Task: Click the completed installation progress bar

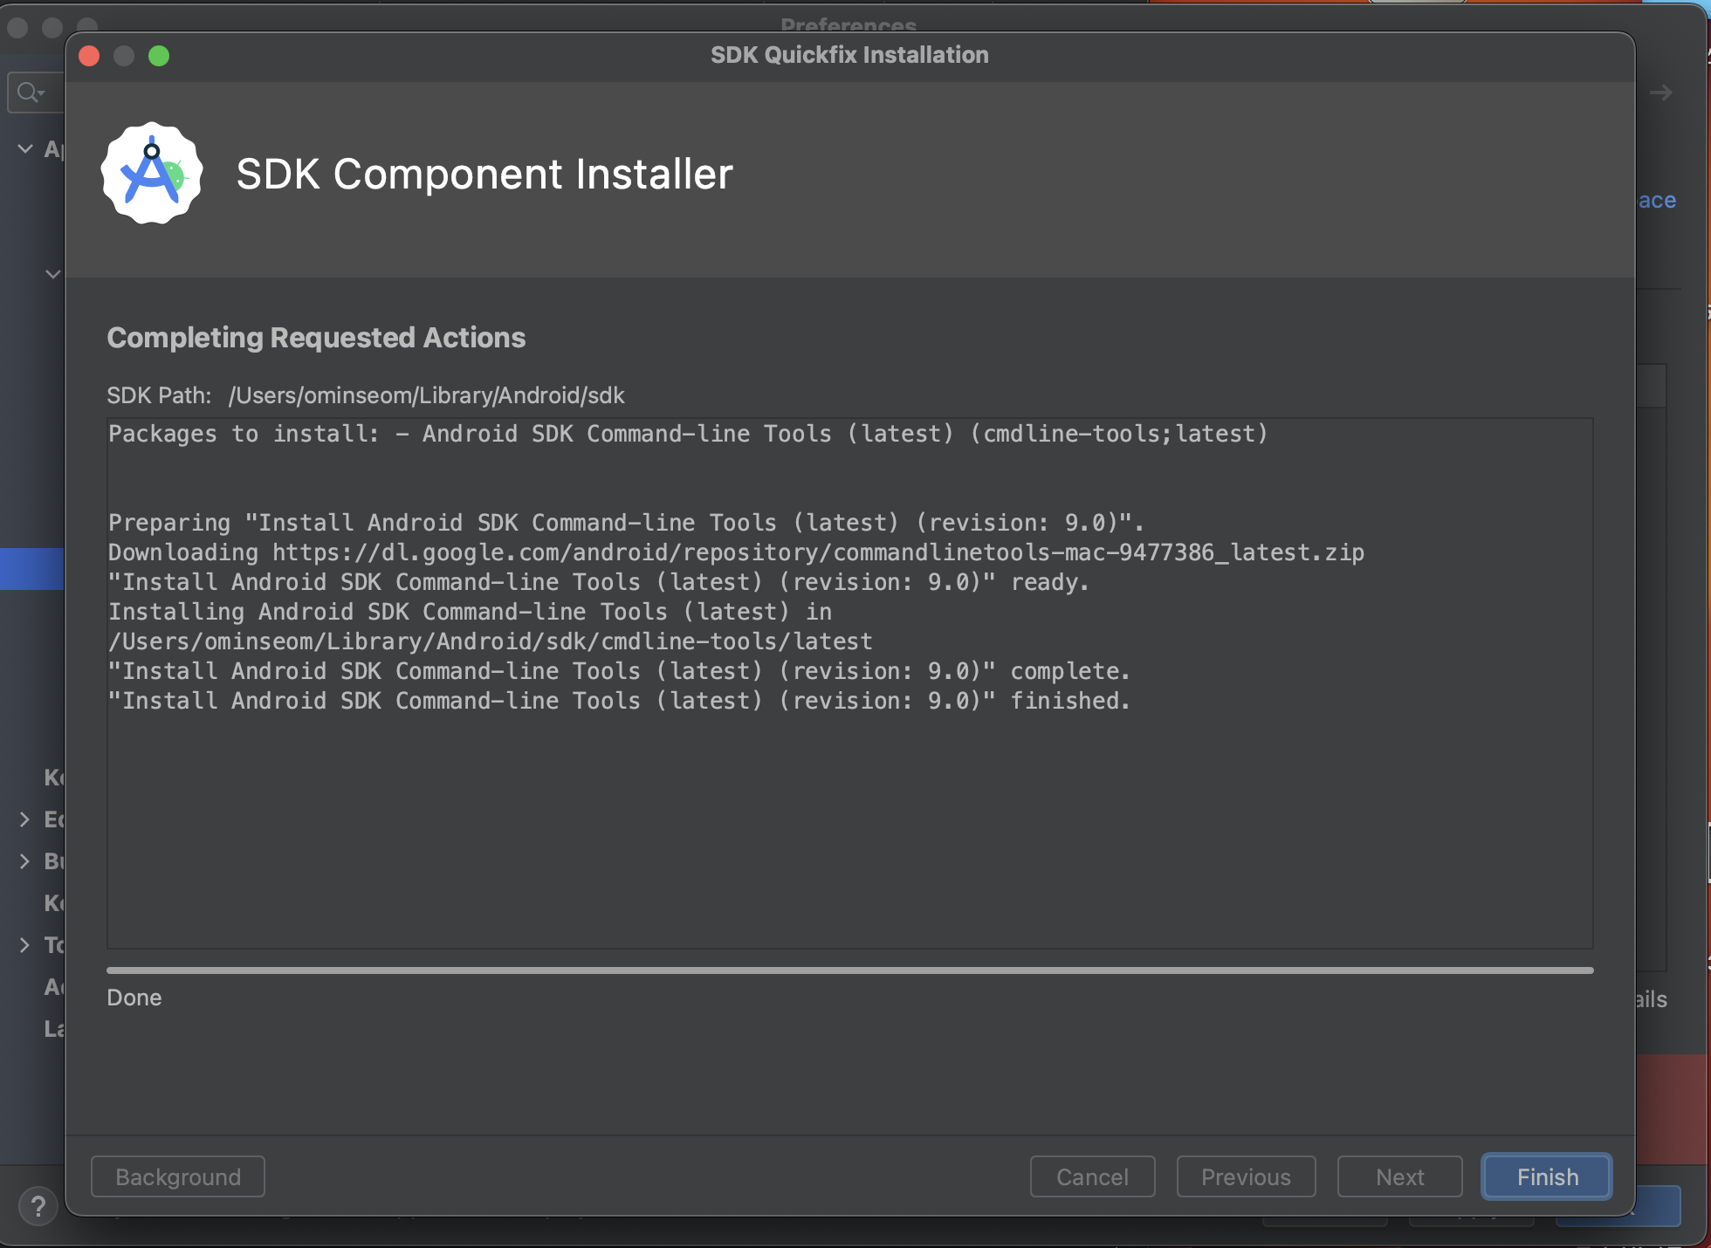Action: click(849, 970)
